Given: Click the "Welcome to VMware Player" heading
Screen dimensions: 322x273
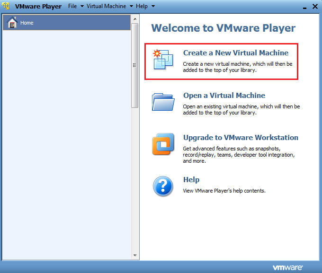Looking at the screenshot, I should (x=223, y=28).
